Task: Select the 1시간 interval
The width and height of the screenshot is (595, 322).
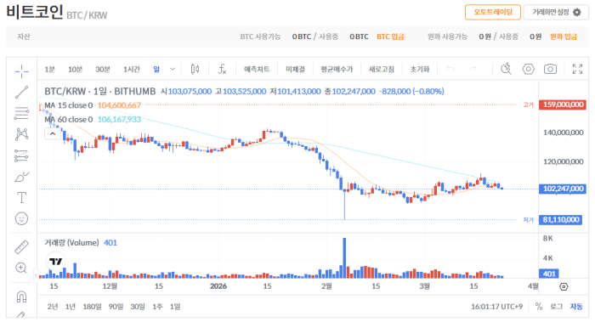Action: pyautogui.click(x=131, y=70)
